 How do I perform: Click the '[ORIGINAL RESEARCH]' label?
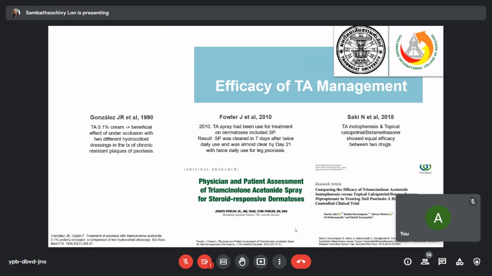pos(211,169)
